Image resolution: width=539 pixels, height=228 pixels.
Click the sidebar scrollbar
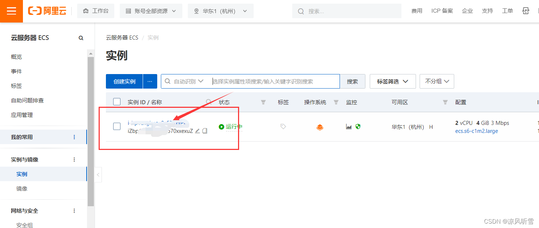click(91, 131)
